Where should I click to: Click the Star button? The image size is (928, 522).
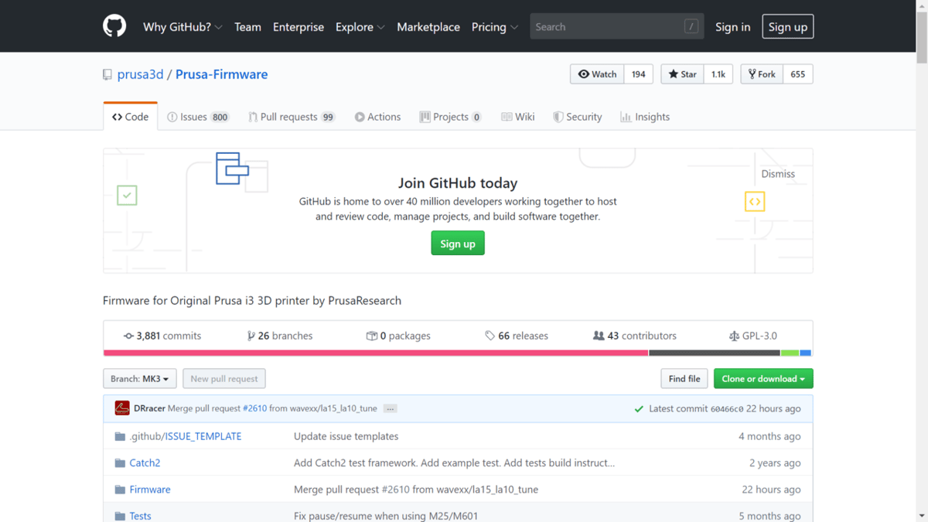pos(682,74)
